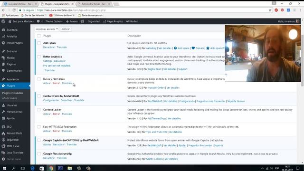Activate the Content Locker plugin

point(47,114)
